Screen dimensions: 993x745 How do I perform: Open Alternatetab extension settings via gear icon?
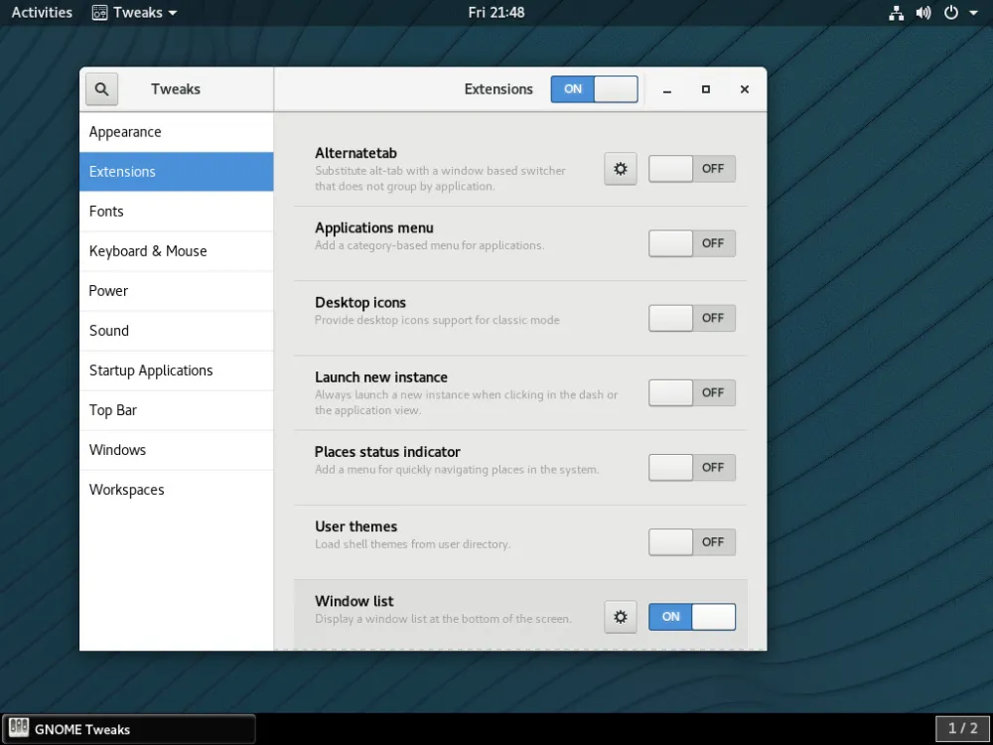click(620, 168)
